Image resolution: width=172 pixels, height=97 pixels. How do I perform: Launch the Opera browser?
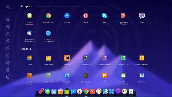86,16
